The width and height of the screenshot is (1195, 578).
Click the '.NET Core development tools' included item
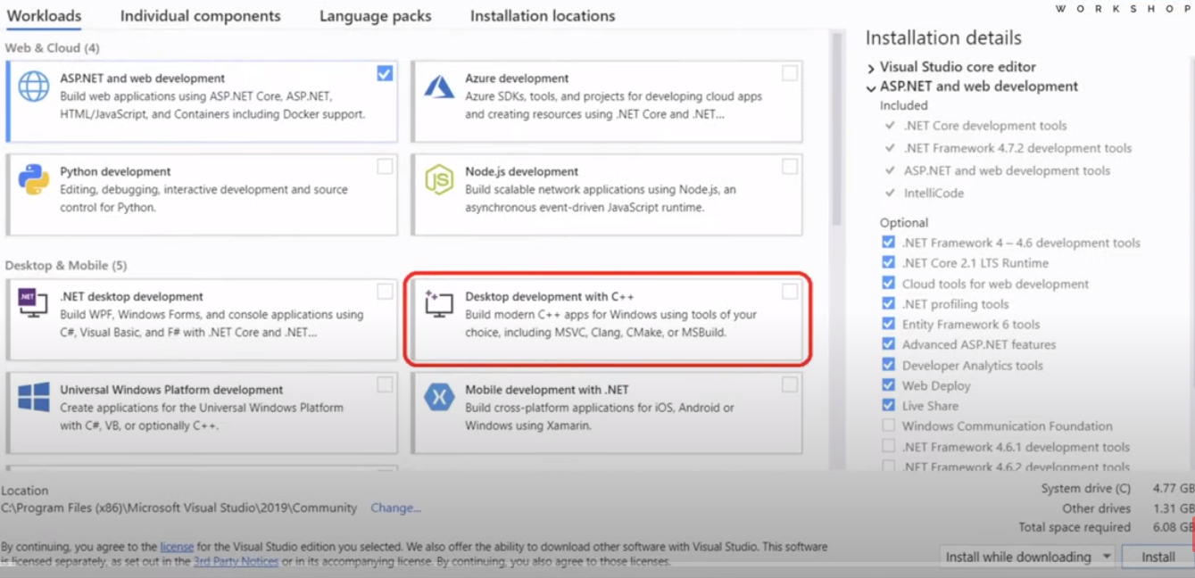pos(984,126)
